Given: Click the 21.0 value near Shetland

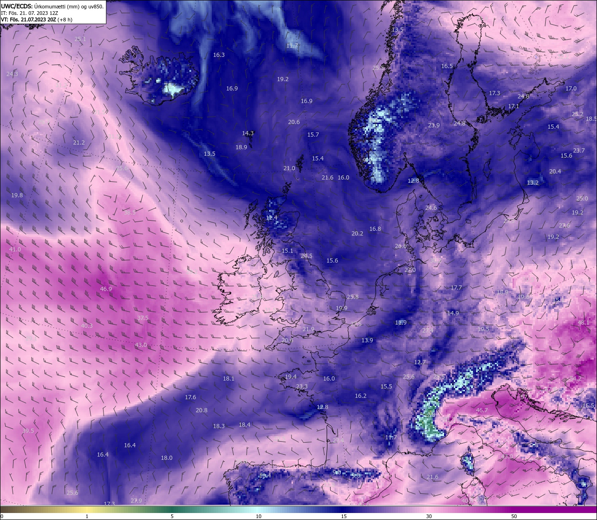Looking at the screenshot, I should [289, 168].
